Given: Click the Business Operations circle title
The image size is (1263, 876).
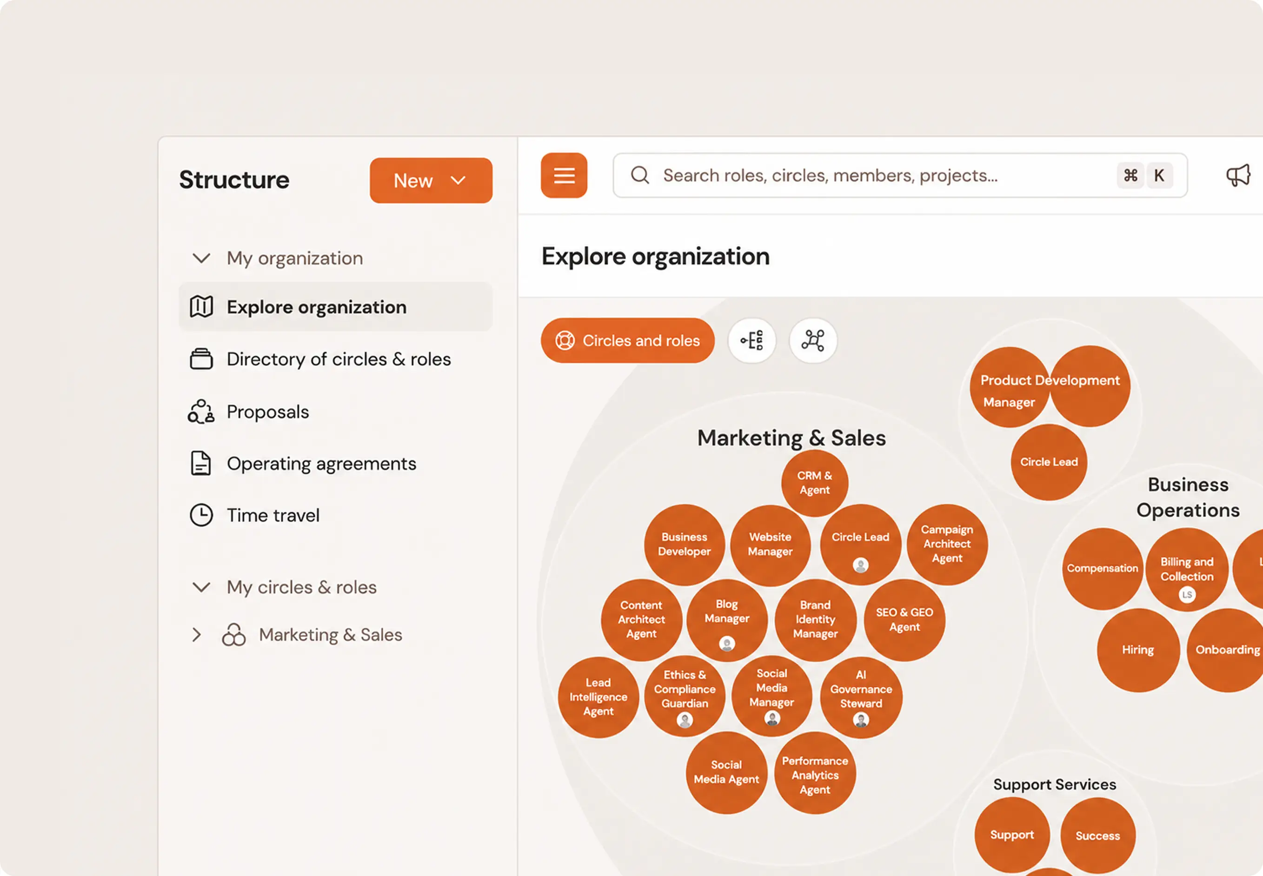Looking at the screenshot, I should click(1188, 497).
